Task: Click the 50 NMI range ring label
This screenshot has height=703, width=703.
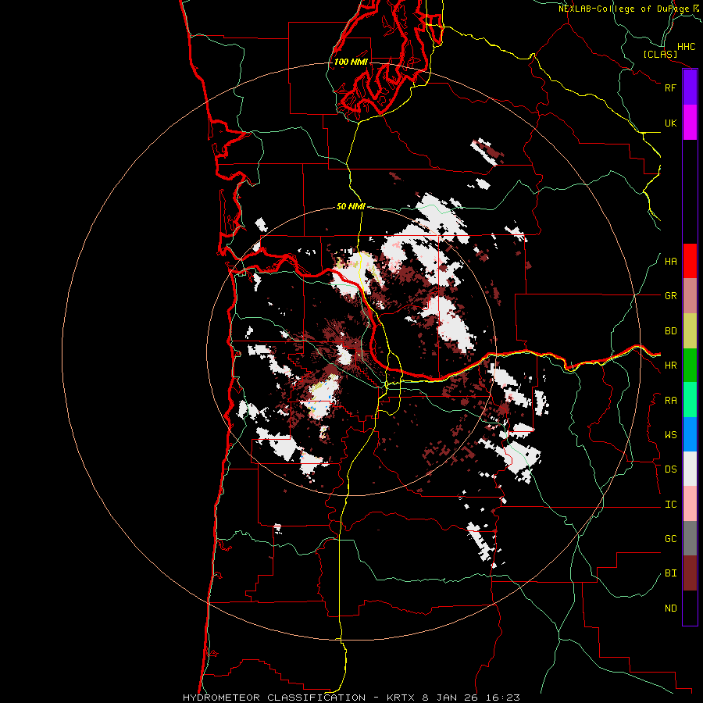Action: tap(351, 206)
